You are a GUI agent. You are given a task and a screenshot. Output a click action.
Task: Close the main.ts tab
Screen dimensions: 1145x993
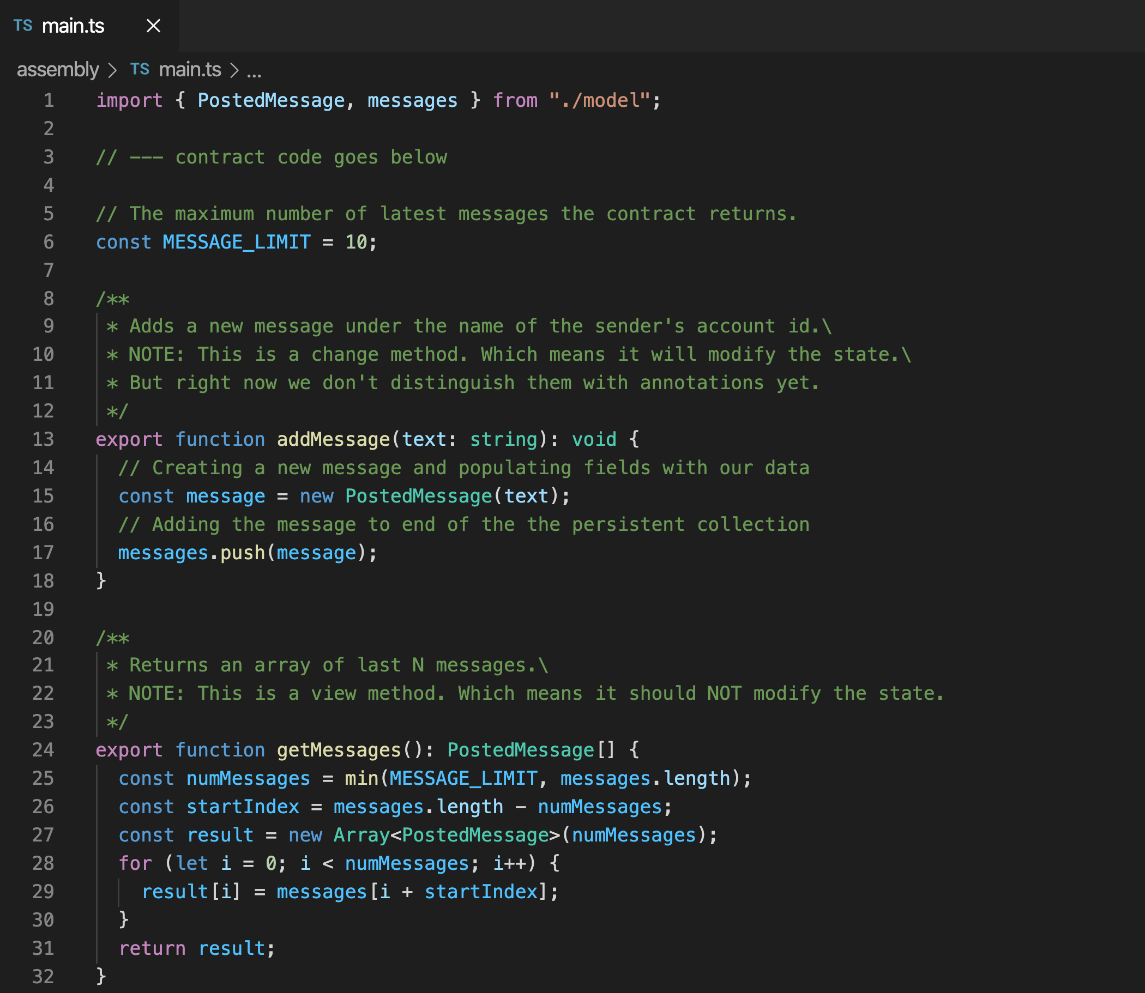(x=154, y=26)
